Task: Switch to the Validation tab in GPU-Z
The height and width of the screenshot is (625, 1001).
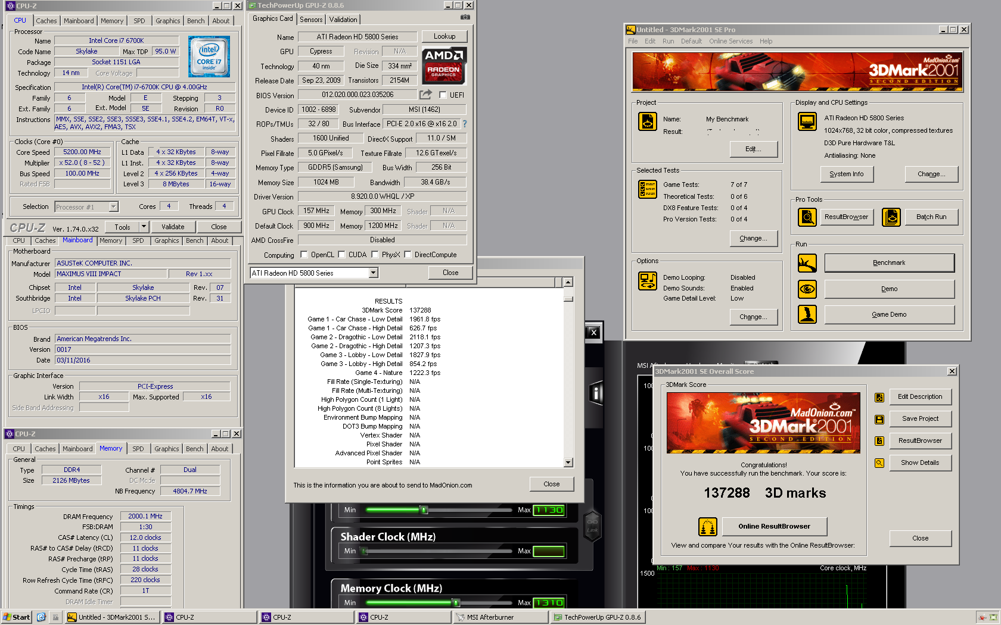Action: (343, 20)
